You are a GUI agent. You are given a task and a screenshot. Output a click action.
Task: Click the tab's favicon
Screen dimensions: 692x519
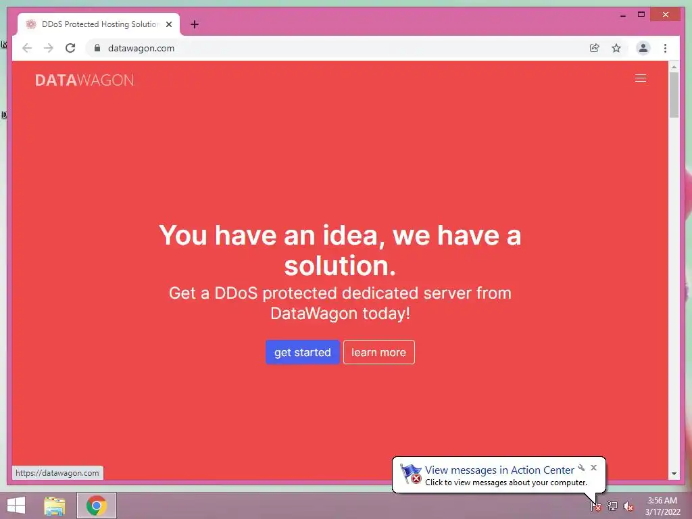point(31,24)
